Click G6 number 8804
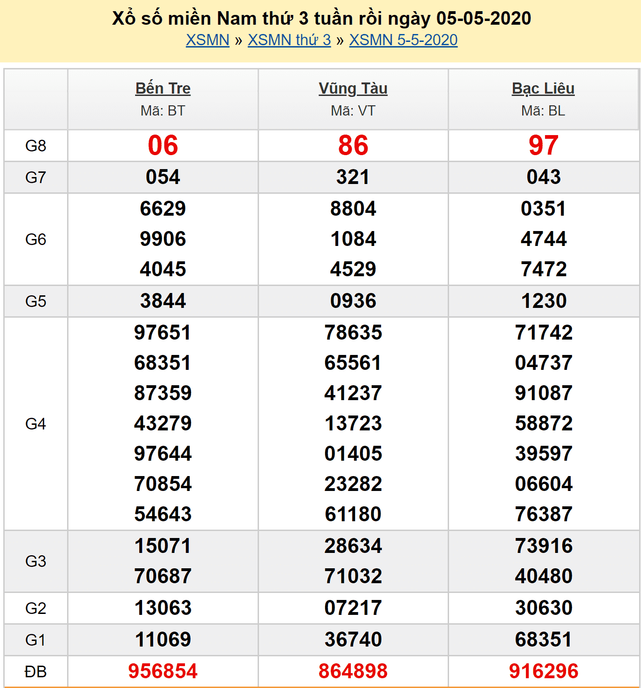 coord(353,209)
